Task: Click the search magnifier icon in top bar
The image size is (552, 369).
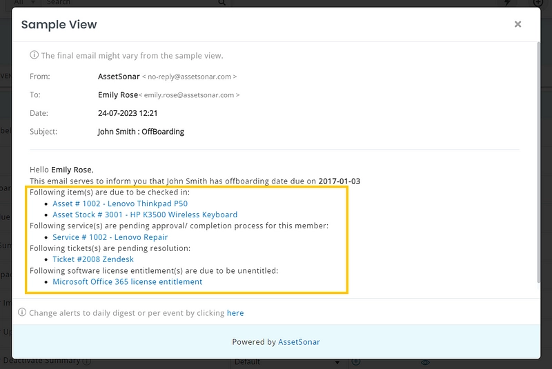Action: pyautogui.click(x=221, y=3)
